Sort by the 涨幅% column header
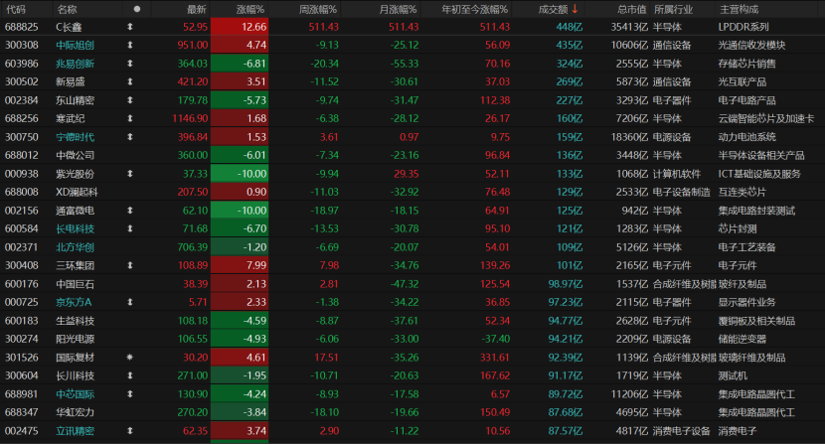The image size is (825, 444). [x=249, y=10]
